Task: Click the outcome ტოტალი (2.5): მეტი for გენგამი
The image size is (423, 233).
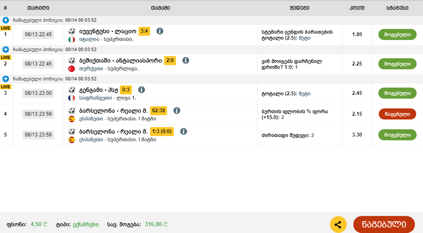Action: click(x=286, y=94)
